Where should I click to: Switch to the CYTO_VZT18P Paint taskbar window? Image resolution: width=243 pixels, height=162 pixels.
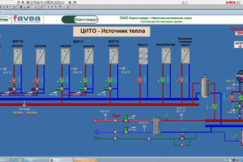[85, 160]
